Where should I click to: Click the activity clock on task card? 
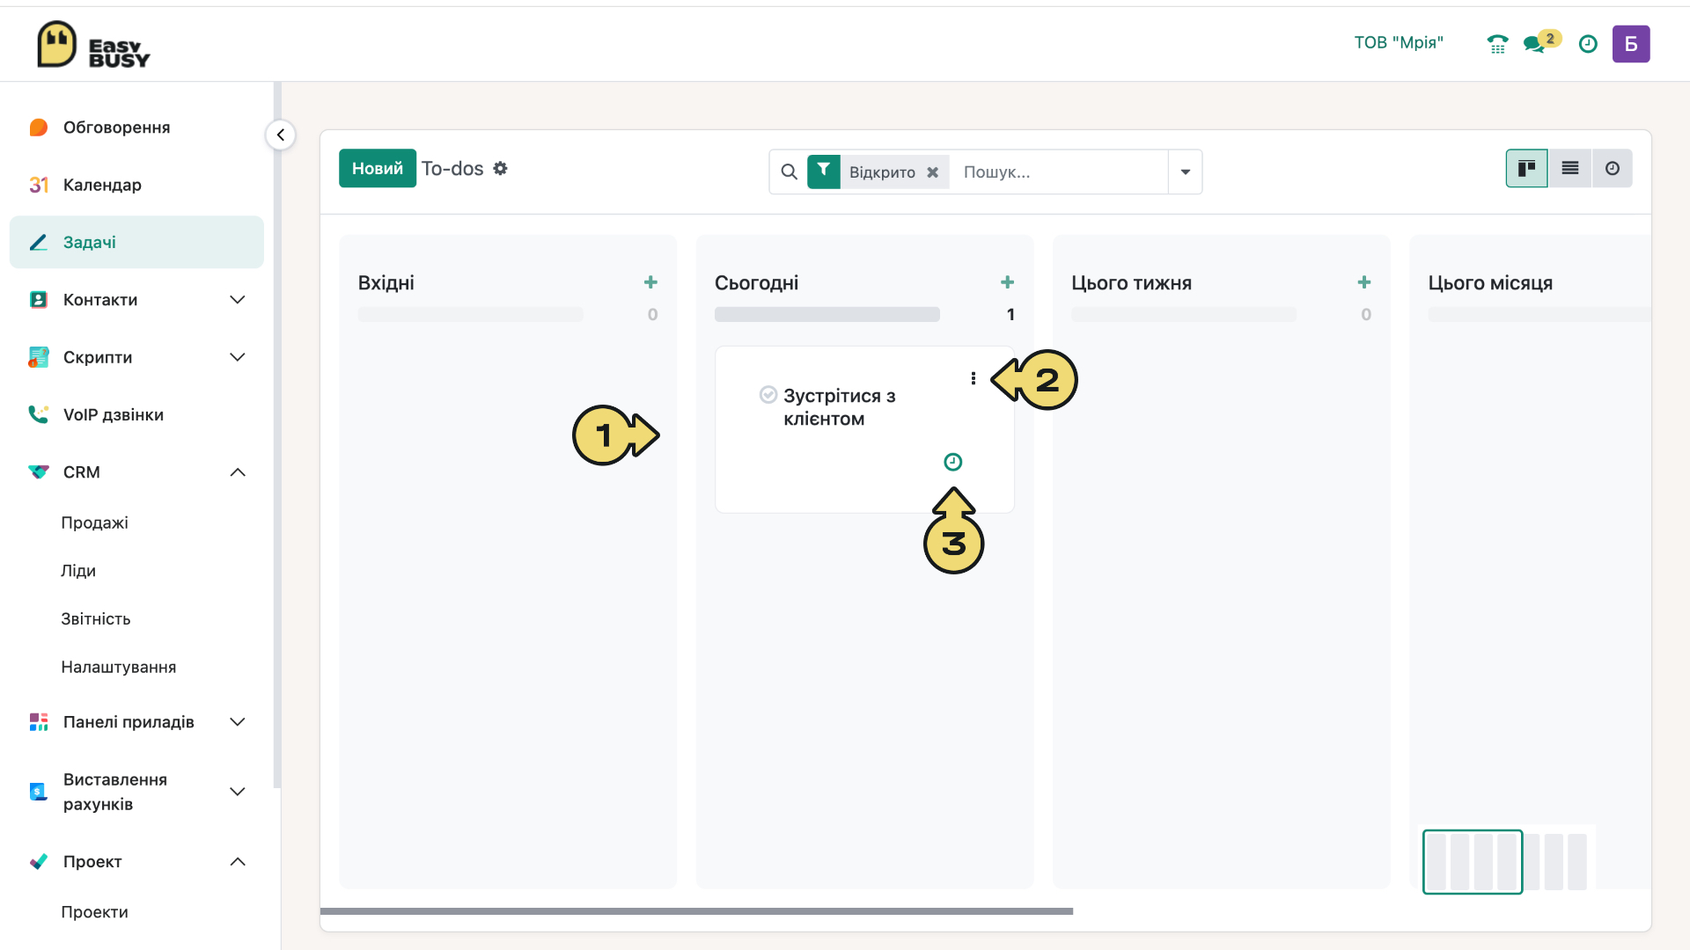click(x=952, y=462)
